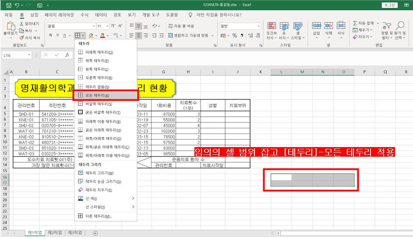Choose 테두리 없음 in borders menu
The image size is (413, 239).
click(x=106, y=87)
